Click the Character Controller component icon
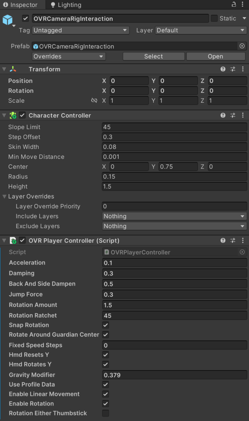 13,115
